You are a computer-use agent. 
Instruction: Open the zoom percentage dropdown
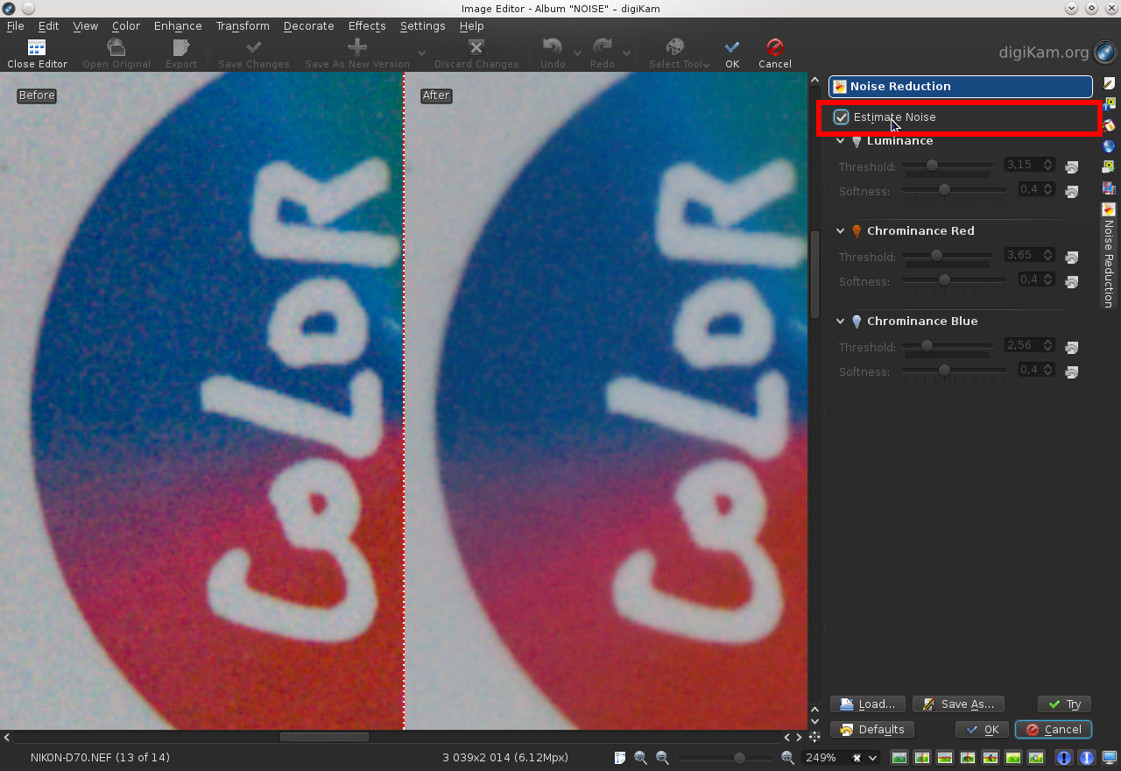pos(871,757)
